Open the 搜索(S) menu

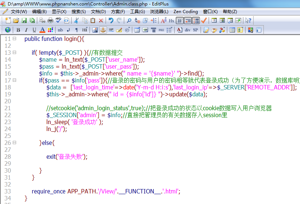(79, 12)
